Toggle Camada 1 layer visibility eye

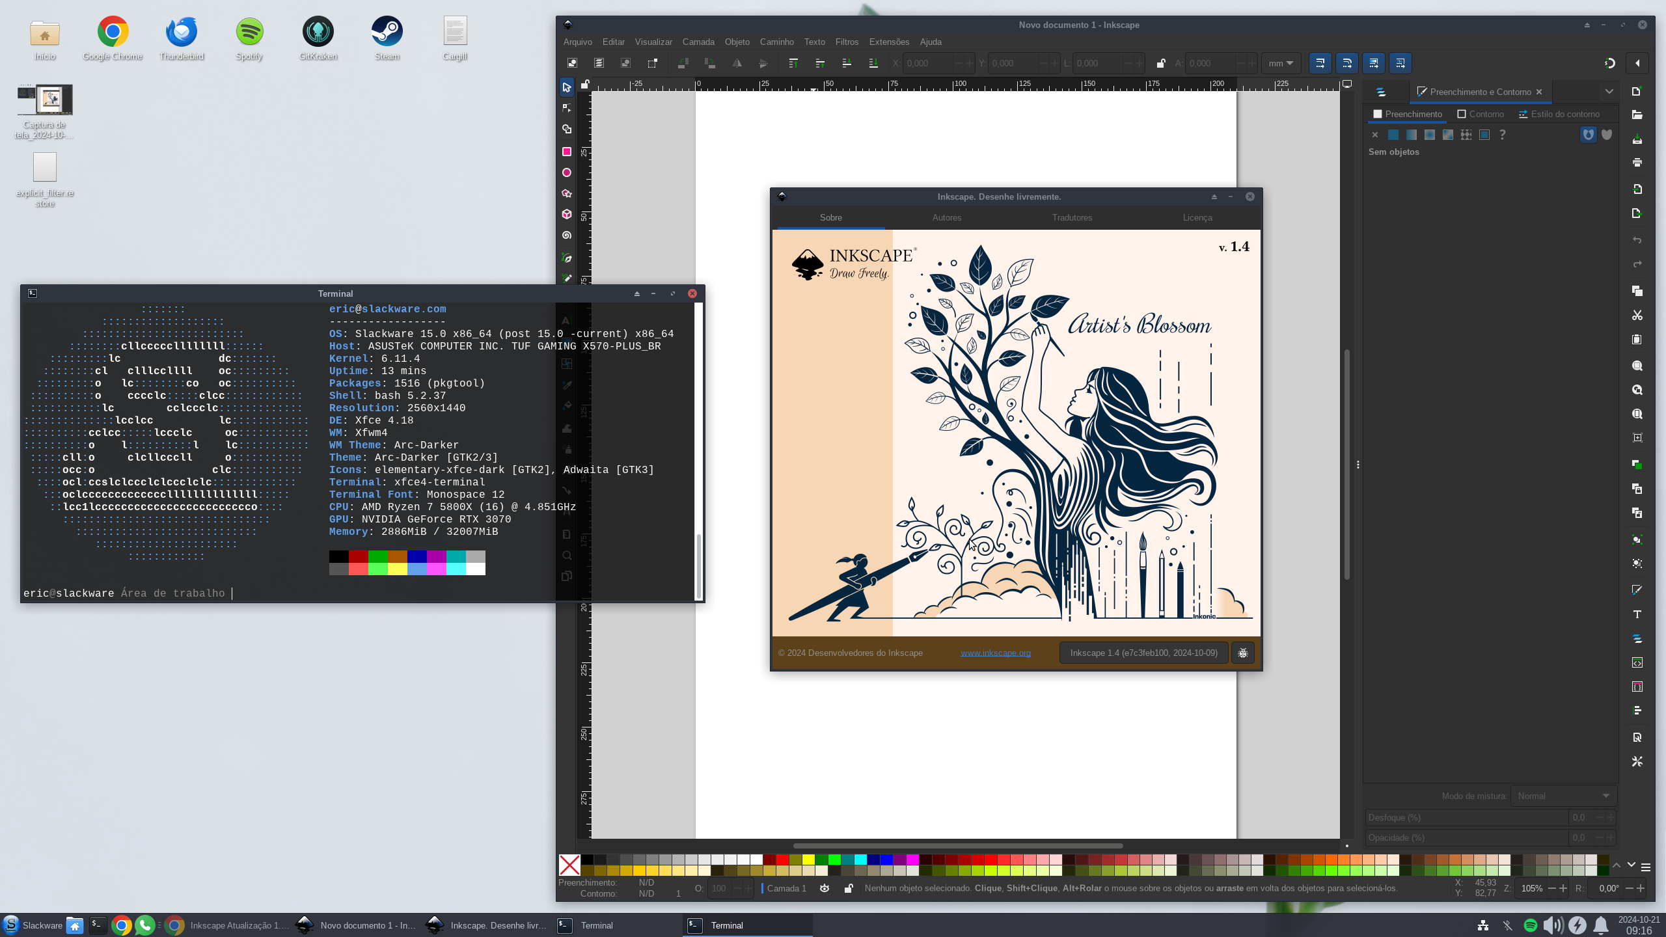[x=825, y=888]
